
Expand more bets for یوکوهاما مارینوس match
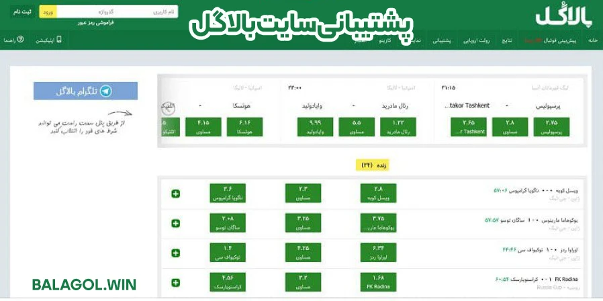tap(175, 223)
